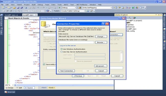Viewport: 166px width, 96px height.
Task: Collapse the div style outlining node in editor
Action: coord(9,29)
